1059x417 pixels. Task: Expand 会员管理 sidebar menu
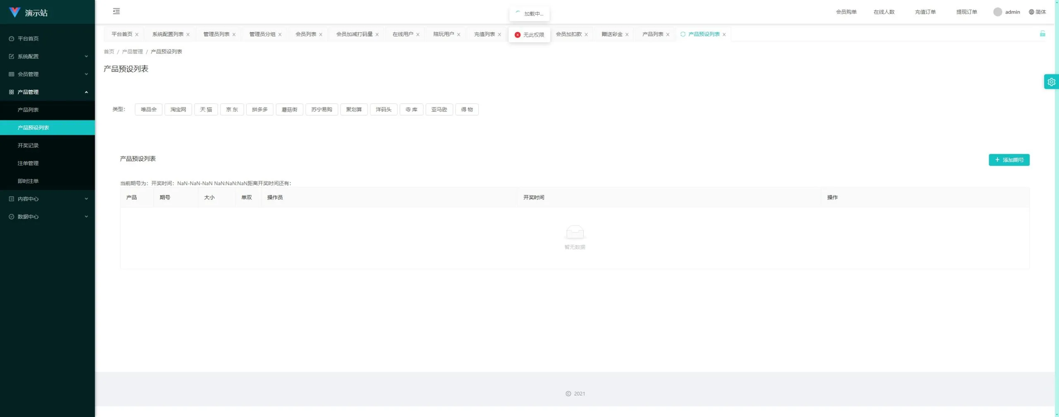tap(48, 74)
